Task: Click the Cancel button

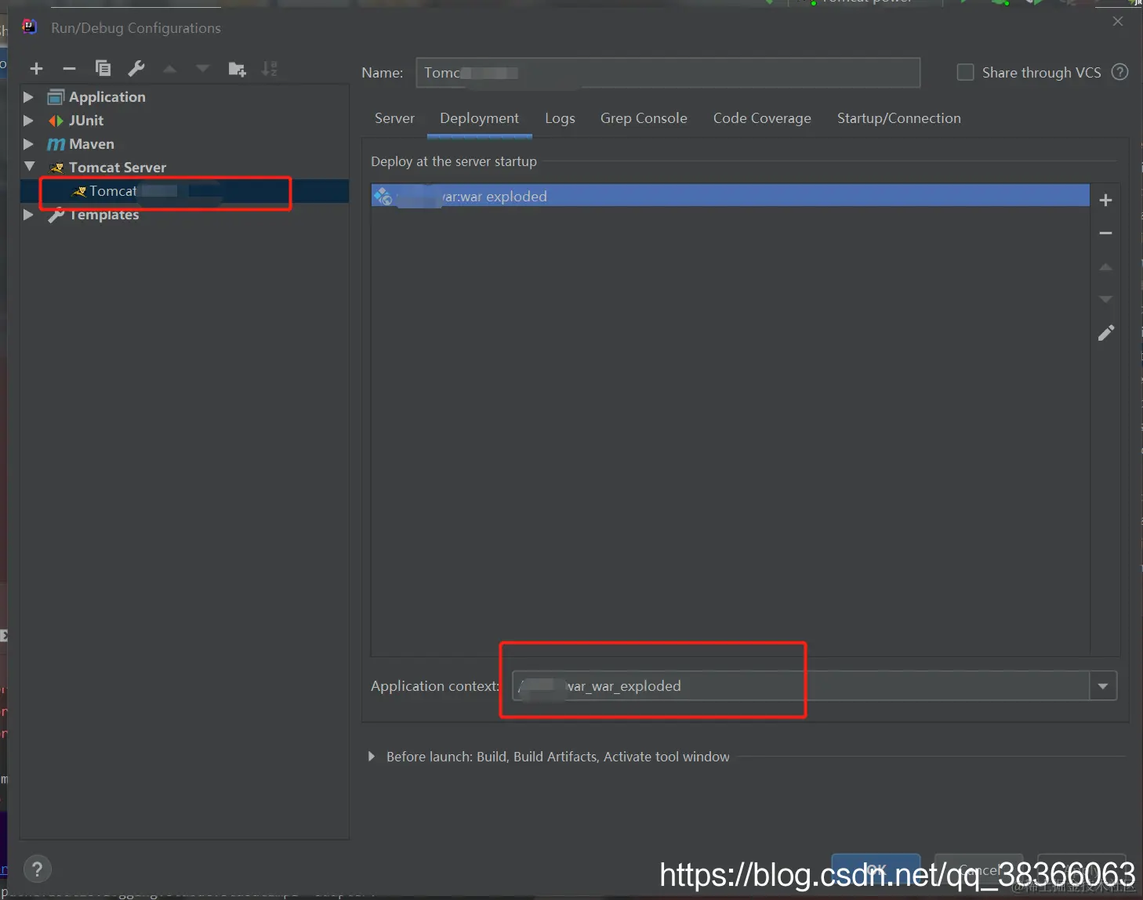Action: [x=978, y=869]
